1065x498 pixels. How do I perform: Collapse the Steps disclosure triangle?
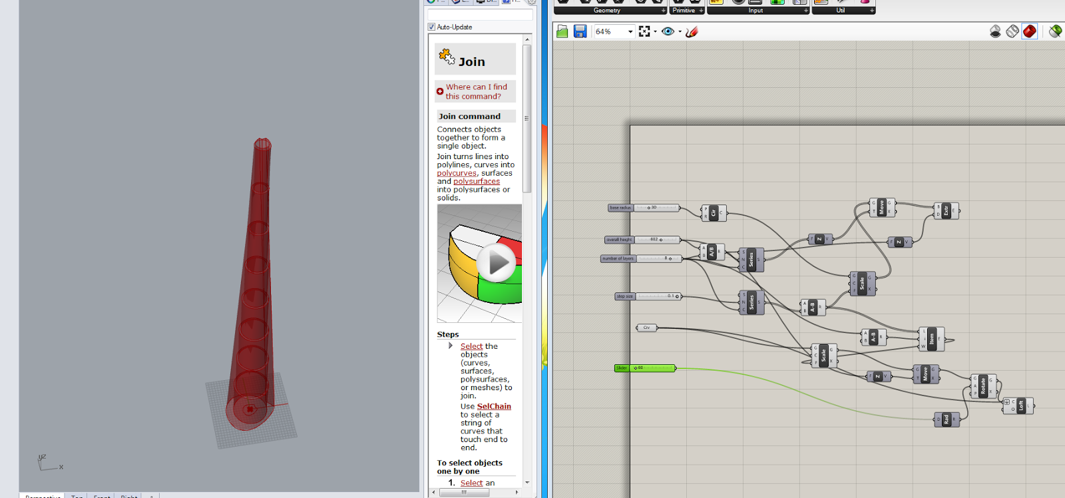451,346
